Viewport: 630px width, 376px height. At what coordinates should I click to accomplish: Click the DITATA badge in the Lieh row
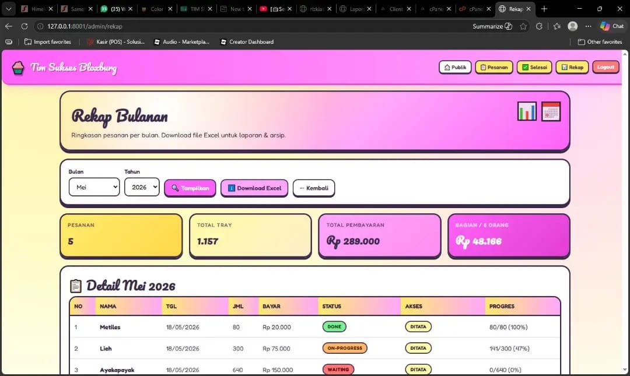[418, 348]
